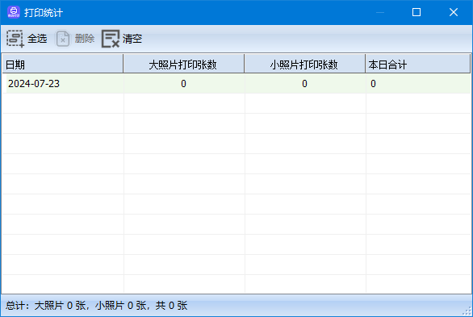Select the 2024-07-23 date row
The width and height of the screenshot is (473, 317).
click(236, 83)
